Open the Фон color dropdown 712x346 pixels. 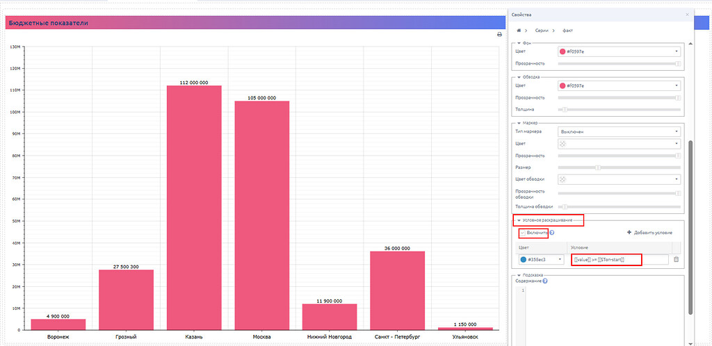click(619, 51)
